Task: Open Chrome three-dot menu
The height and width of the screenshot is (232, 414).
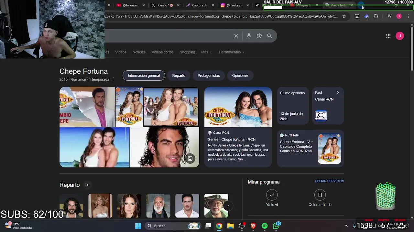Action: pos(408,16)
